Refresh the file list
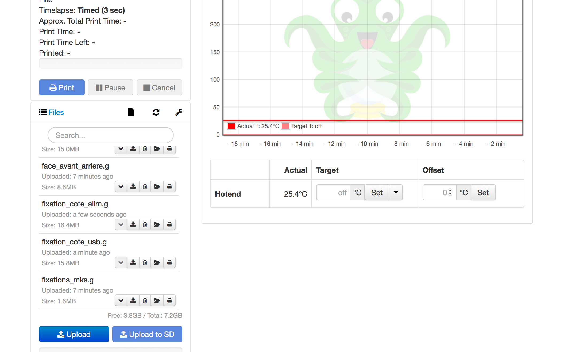 pyautogui.click(x=156, y=112)
